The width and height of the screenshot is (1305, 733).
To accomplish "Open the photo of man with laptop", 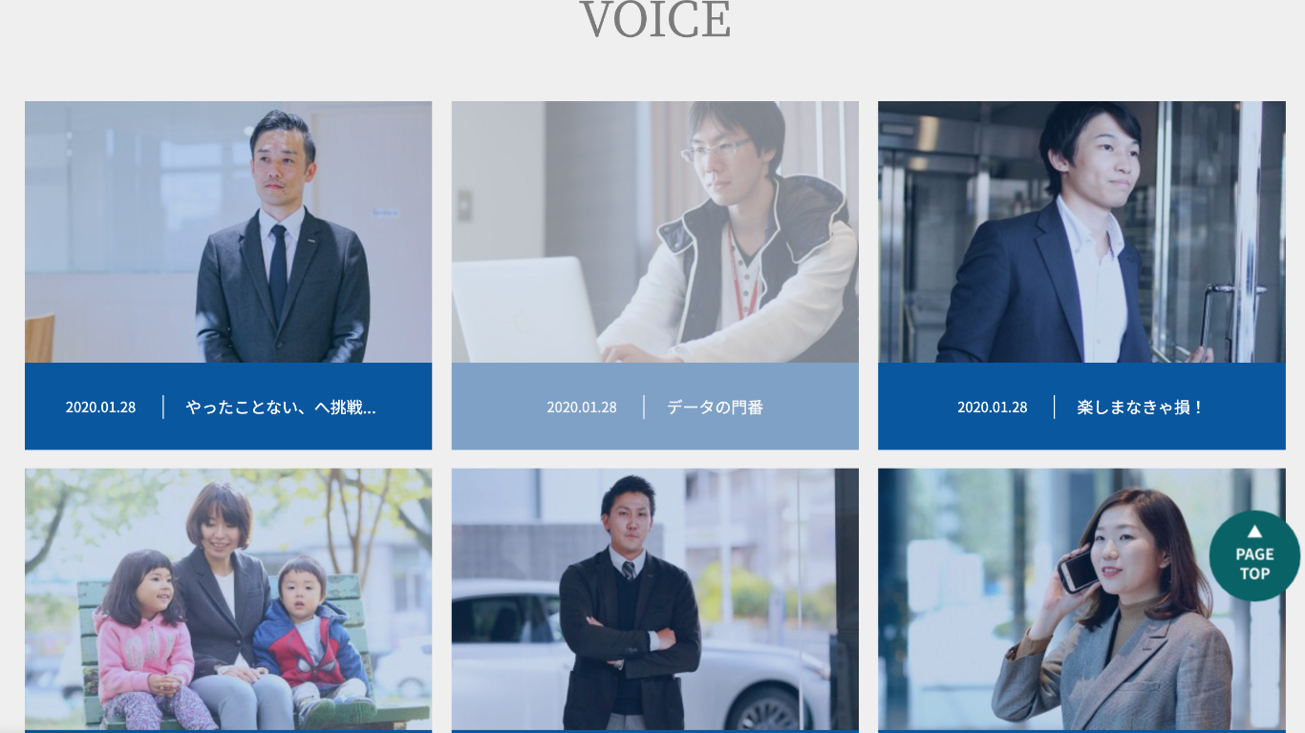I will coord(655,232).
